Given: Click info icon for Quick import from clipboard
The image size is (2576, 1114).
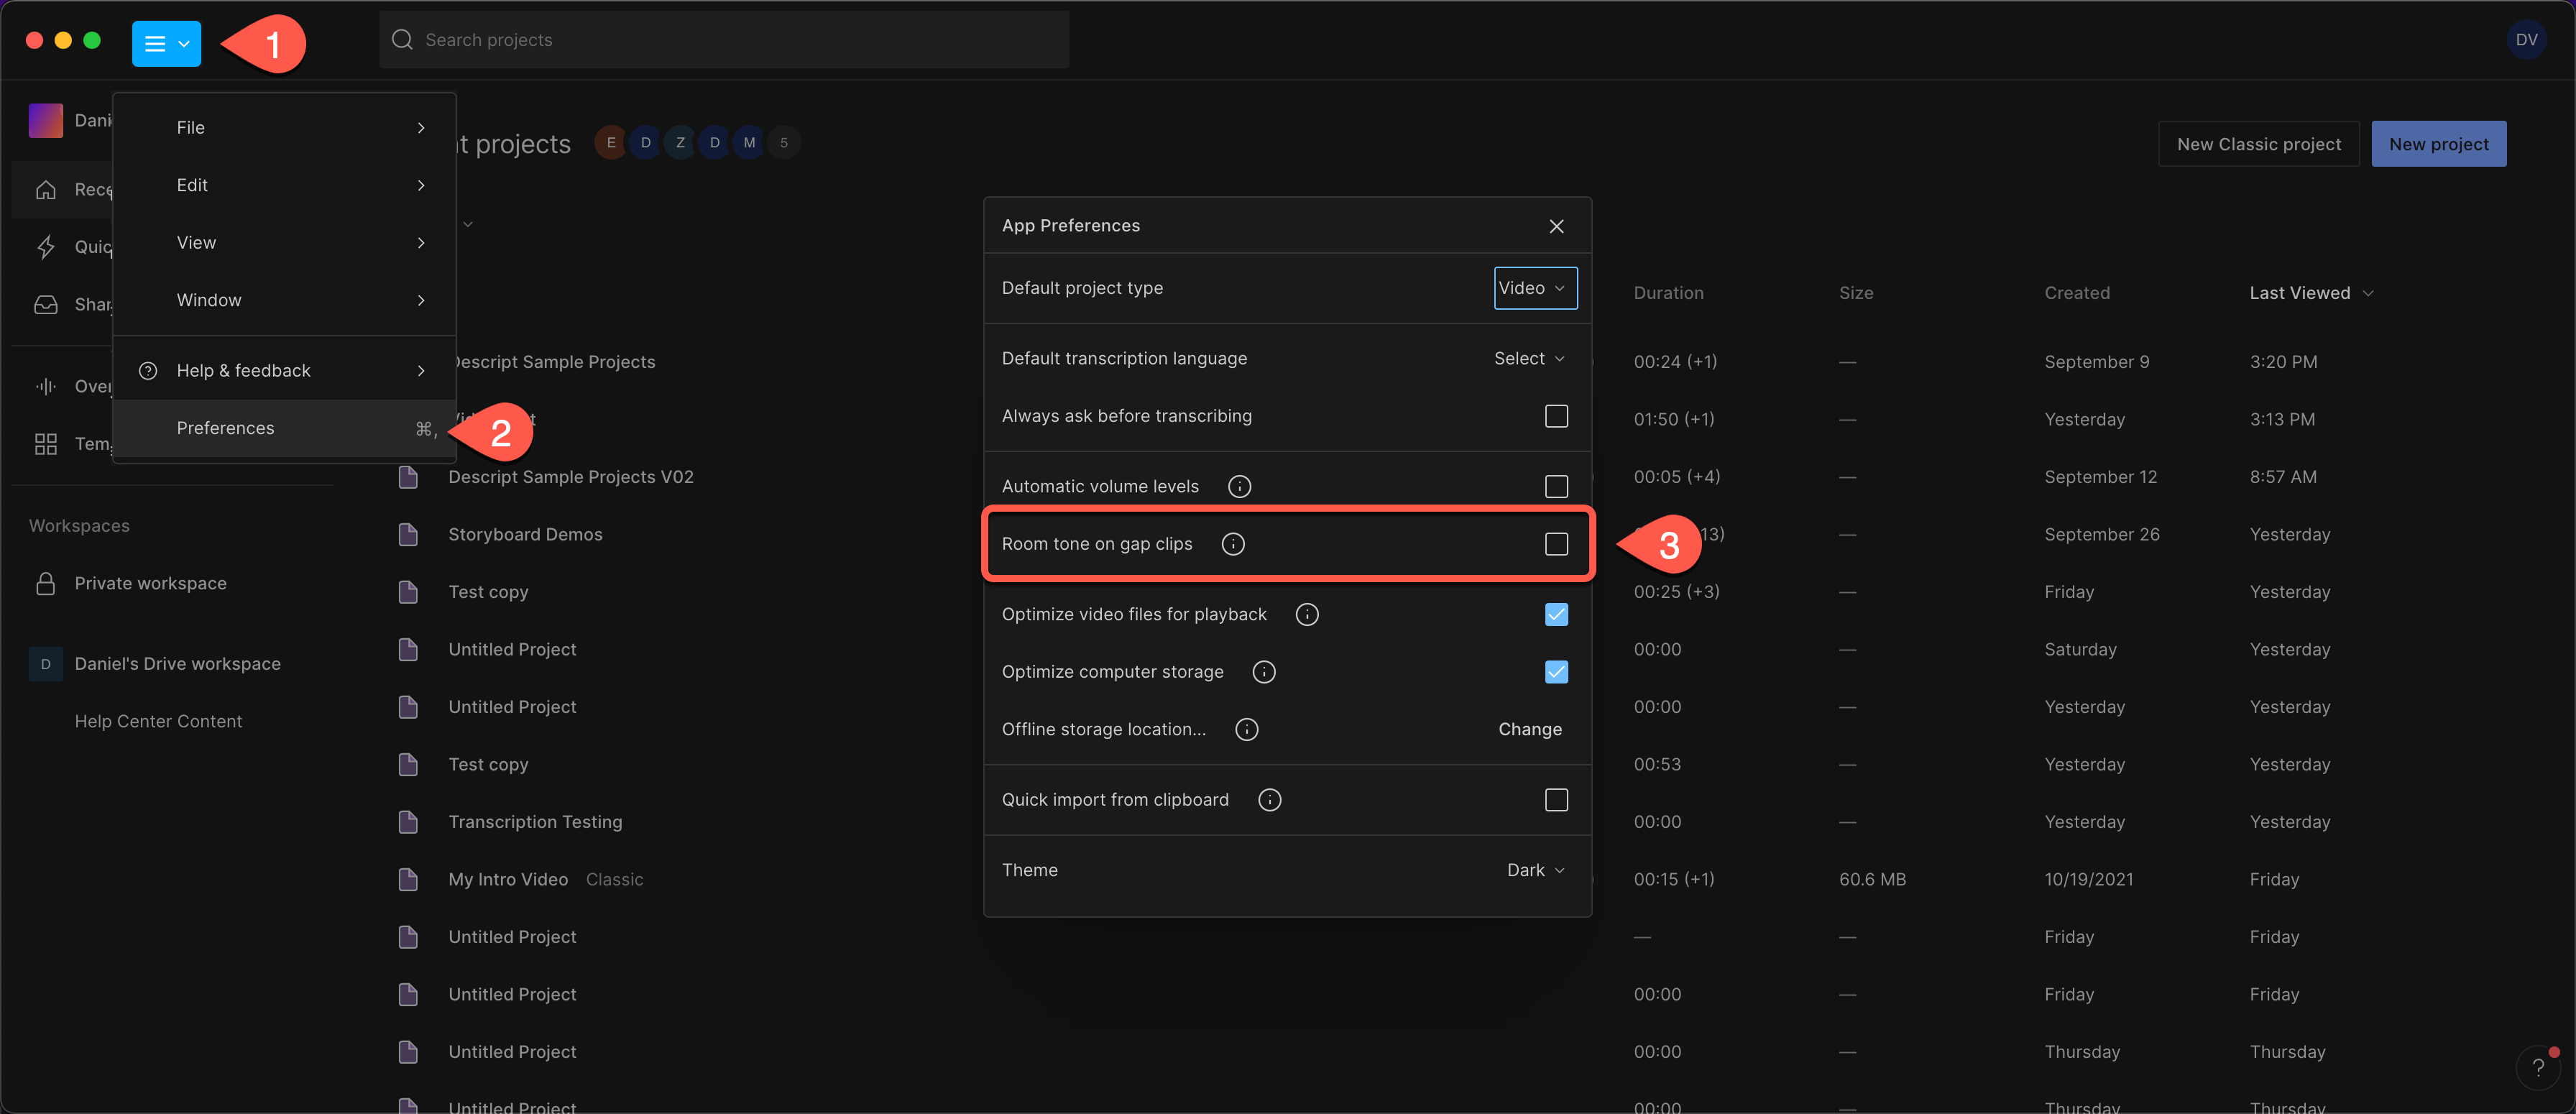Looking at the screenshot, I should (1269, 800).
